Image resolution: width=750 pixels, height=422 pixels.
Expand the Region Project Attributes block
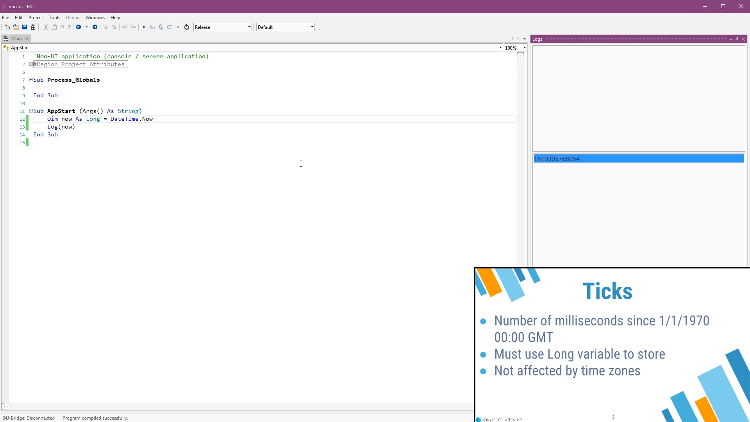coord(31,64)
